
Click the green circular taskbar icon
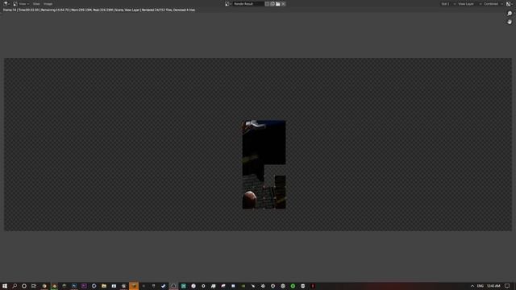(x=293, y=286)
